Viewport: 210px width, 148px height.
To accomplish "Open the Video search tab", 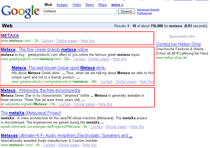I will click(x=77, y=5).
